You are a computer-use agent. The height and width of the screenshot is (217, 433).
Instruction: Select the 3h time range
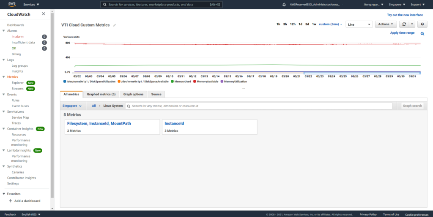[285, 24]
